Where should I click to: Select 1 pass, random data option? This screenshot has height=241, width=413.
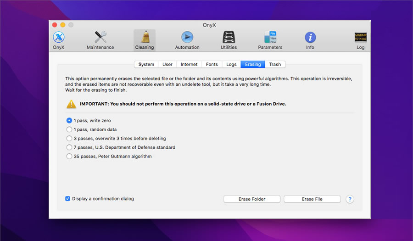pos(69,129)
